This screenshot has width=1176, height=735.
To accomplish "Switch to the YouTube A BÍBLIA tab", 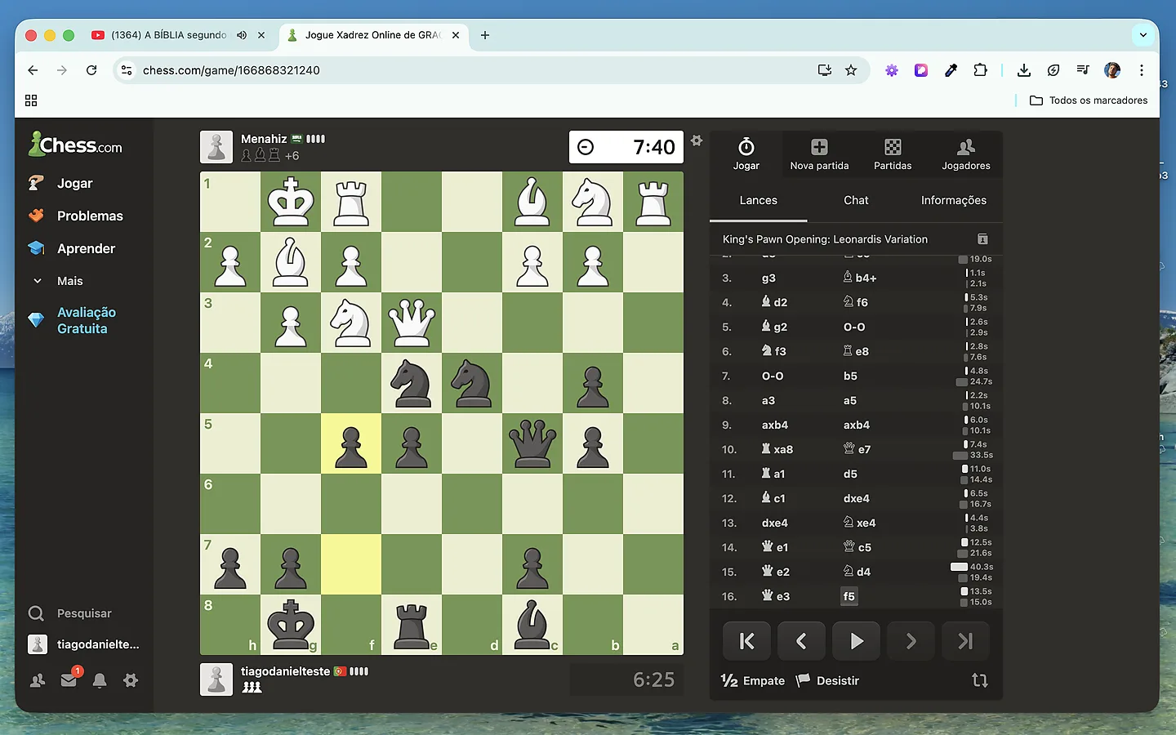I will [x=169, y=35].
